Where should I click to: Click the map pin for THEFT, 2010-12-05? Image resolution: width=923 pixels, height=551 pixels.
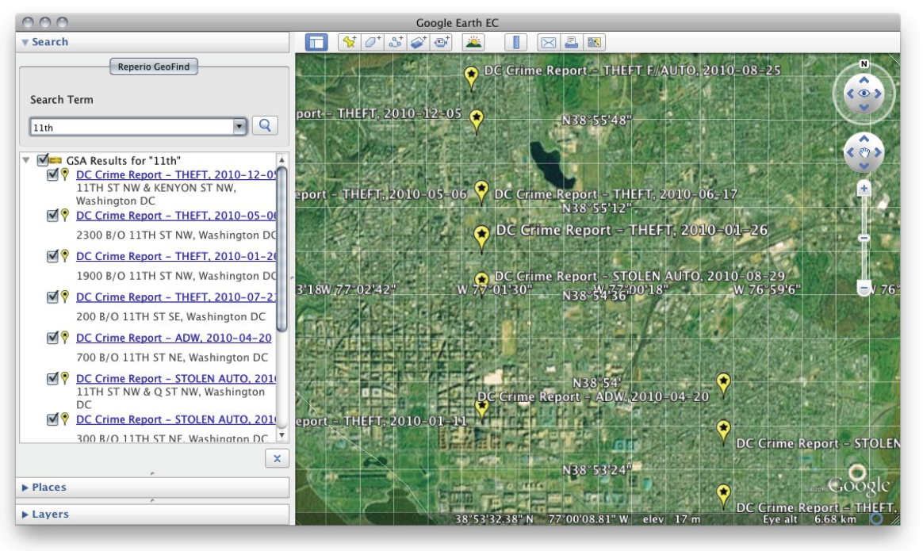tap(477, 121)
